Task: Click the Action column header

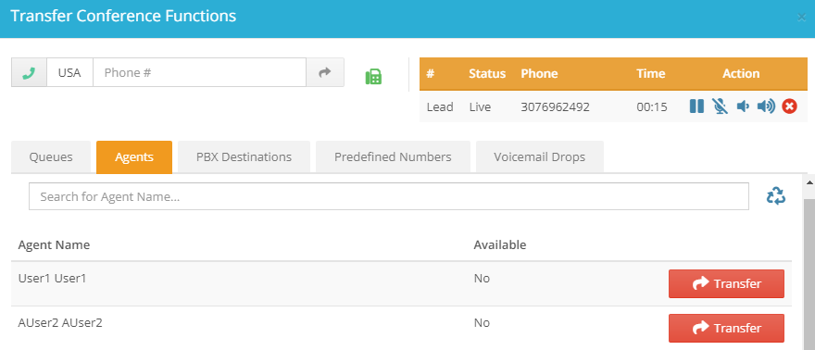Action: pyautogui.click(x=741, y=74)
